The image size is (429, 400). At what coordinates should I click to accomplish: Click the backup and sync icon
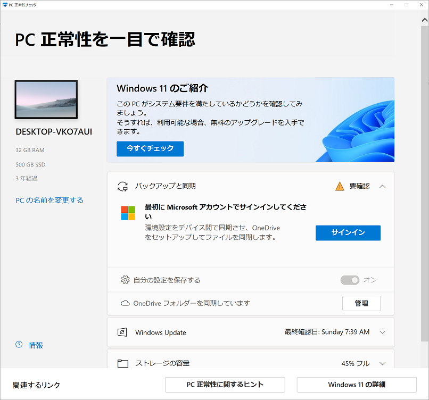pos(122,187)
